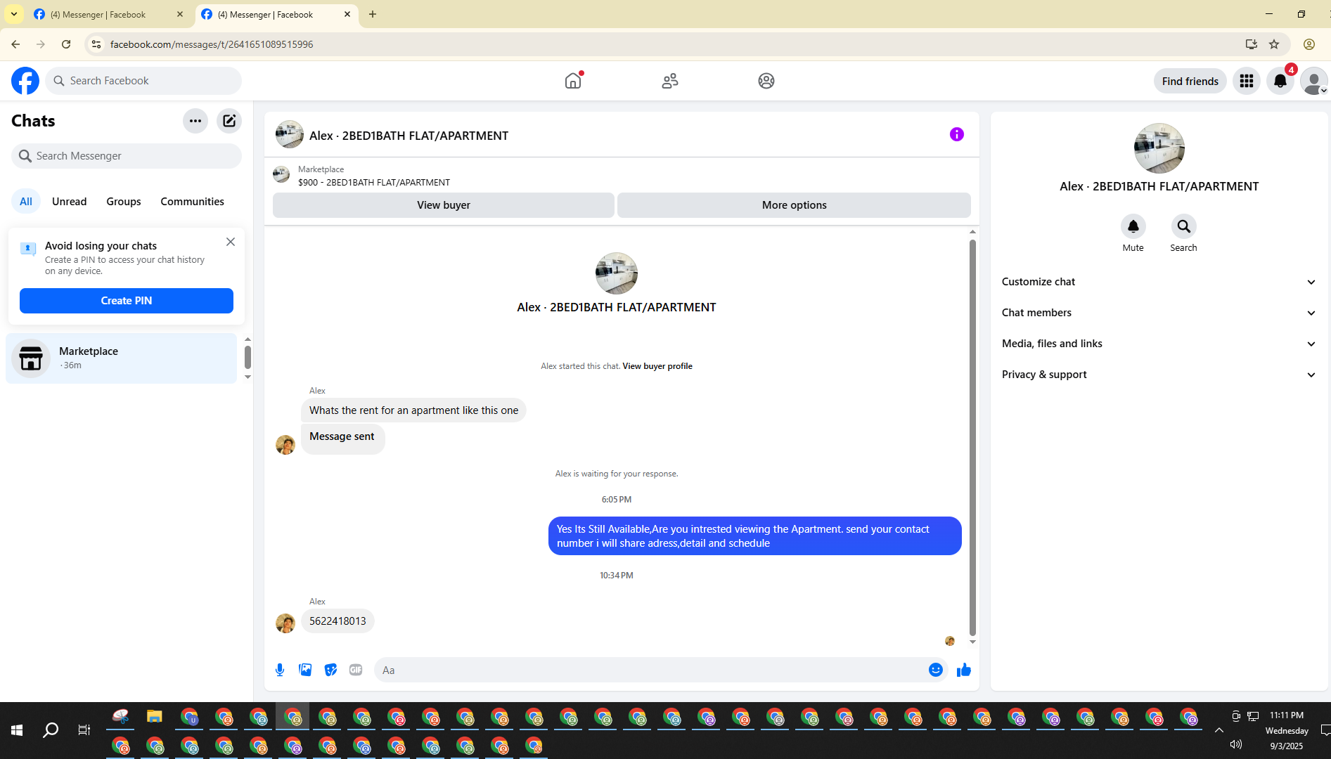1331x759 pixels.
Task: Select the Communities chats filter
Action: [193, 202]
